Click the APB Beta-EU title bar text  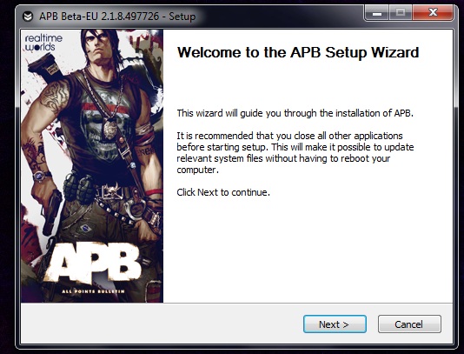(117, 17)
